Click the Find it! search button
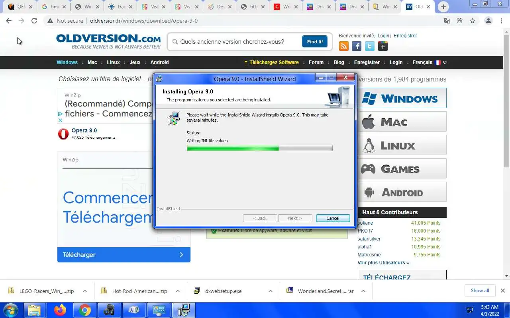Image resolution: width=510 pixels, height=318 pixels. (x=315, y=42)
